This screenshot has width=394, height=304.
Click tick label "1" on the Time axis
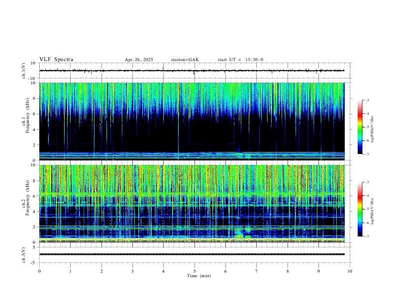70,271
